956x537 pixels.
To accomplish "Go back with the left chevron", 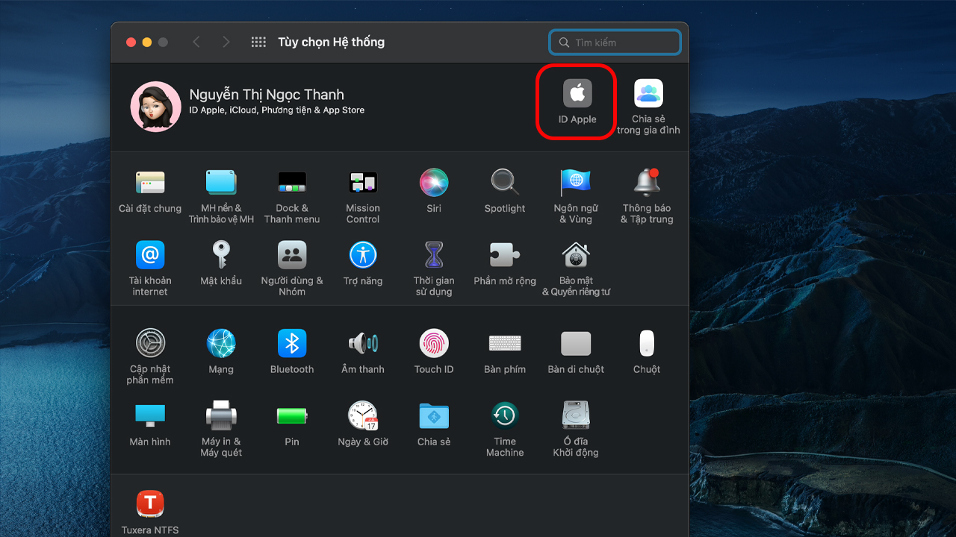I will pyautogui.click(x=196, y=43).
